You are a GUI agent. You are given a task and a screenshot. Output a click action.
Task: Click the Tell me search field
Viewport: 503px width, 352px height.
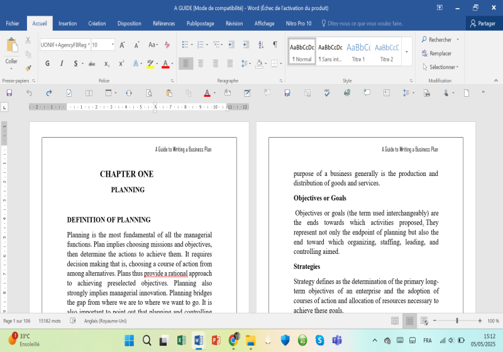(363, 23)
